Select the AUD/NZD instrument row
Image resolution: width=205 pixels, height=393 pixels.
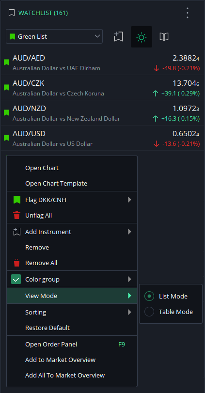coord(103,113)
